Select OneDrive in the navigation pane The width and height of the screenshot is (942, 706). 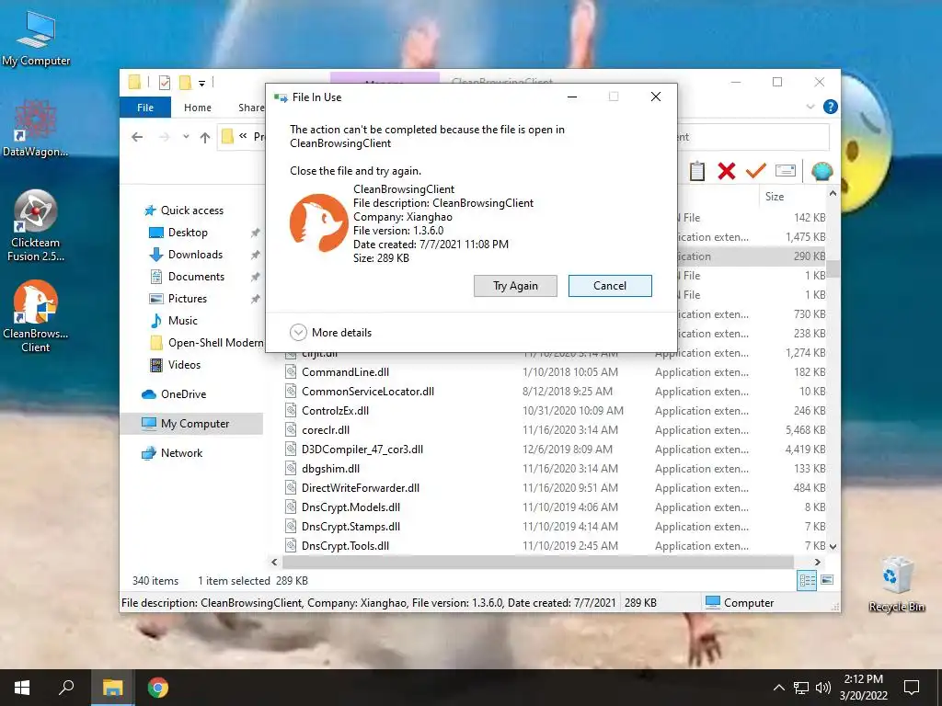(183, 394)
